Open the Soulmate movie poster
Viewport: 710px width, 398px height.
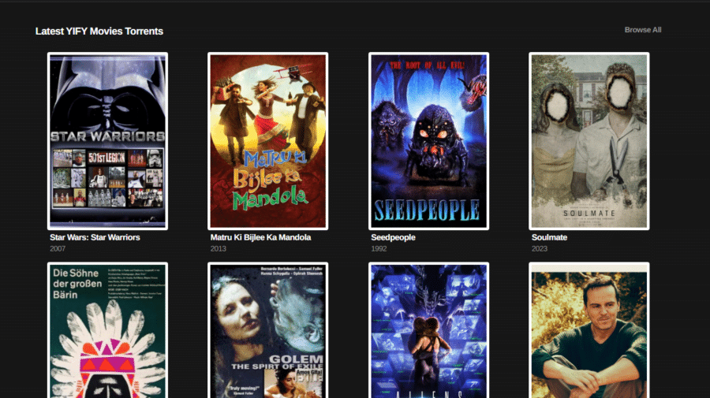(x=589, y=141)
